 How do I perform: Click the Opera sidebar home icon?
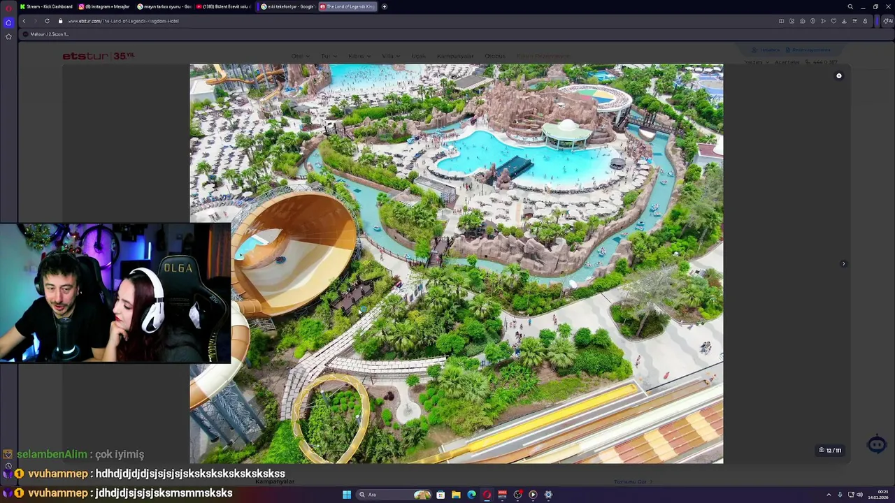tap(8, 22)
